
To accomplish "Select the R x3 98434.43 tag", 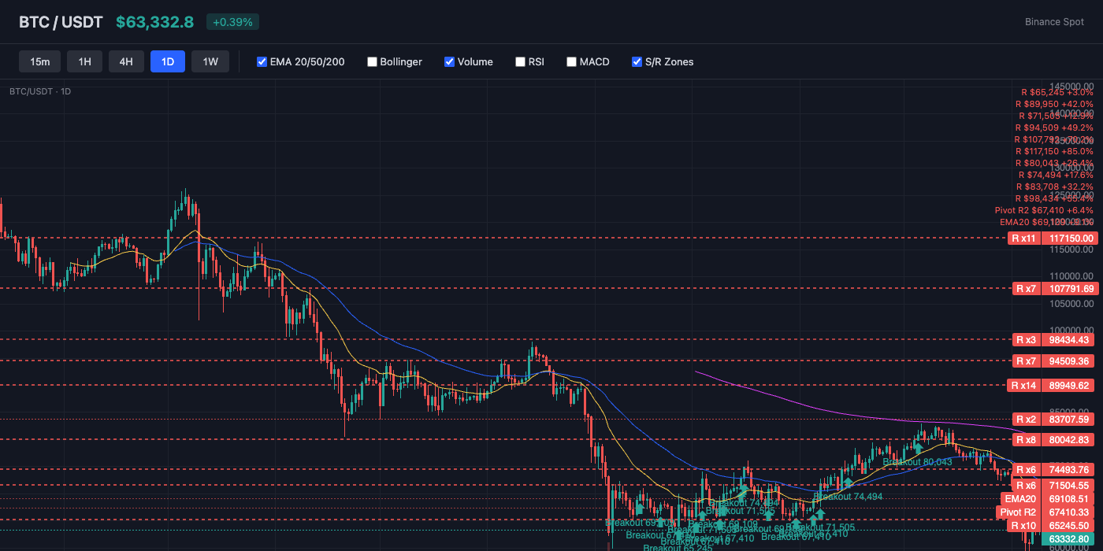I will [x=1055, y=340].
